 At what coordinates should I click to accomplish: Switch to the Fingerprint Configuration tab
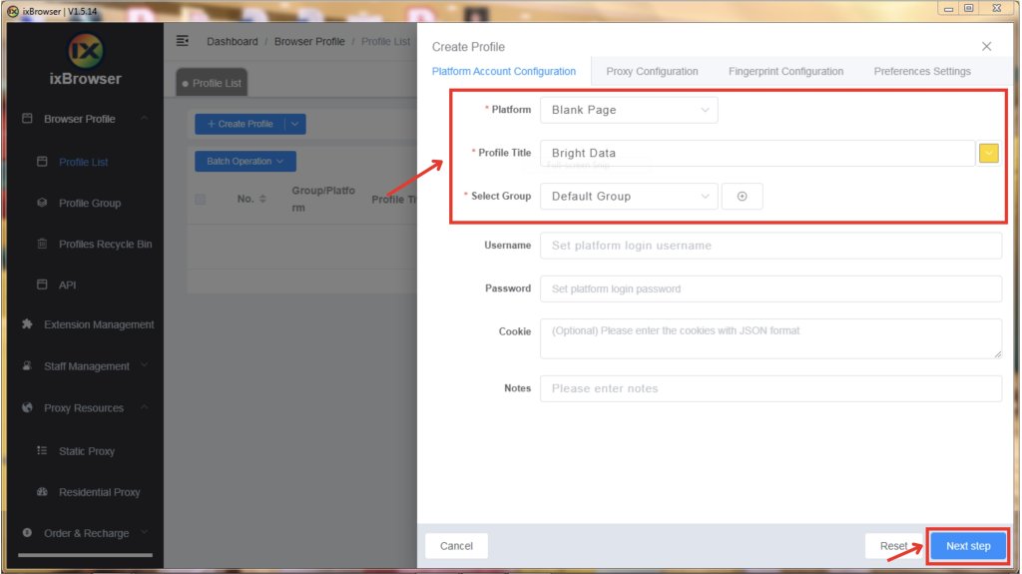pos(785,72)
